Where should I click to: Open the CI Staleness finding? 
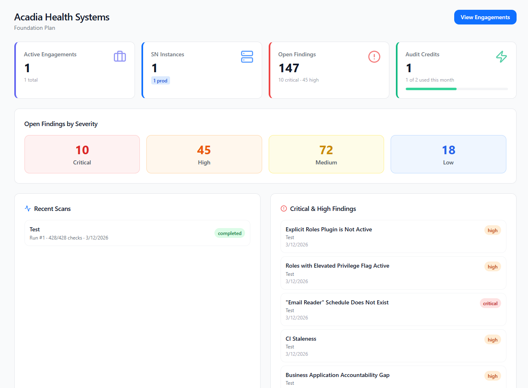point(301,339)
